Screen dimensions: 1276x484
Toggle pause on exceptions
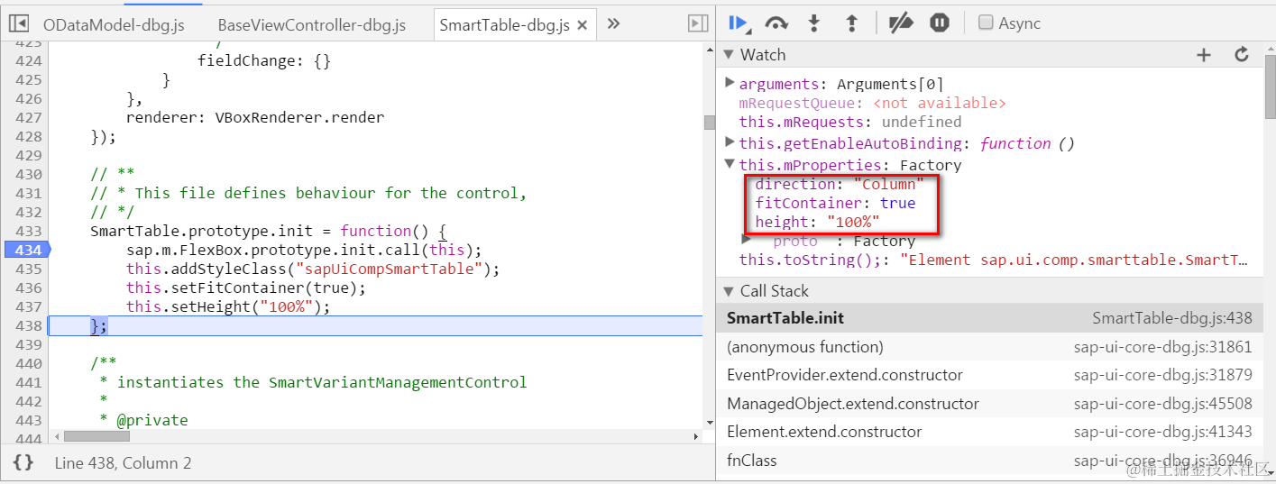940,23
